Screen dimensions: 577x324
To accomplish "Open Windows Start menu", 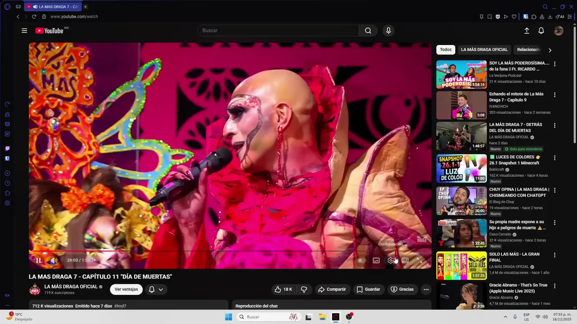I will click(x=229, y=317).
